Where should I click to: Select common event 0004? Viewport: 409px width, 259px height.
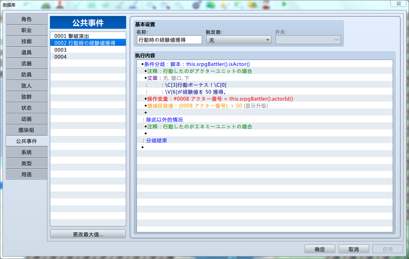coord(88,57)
